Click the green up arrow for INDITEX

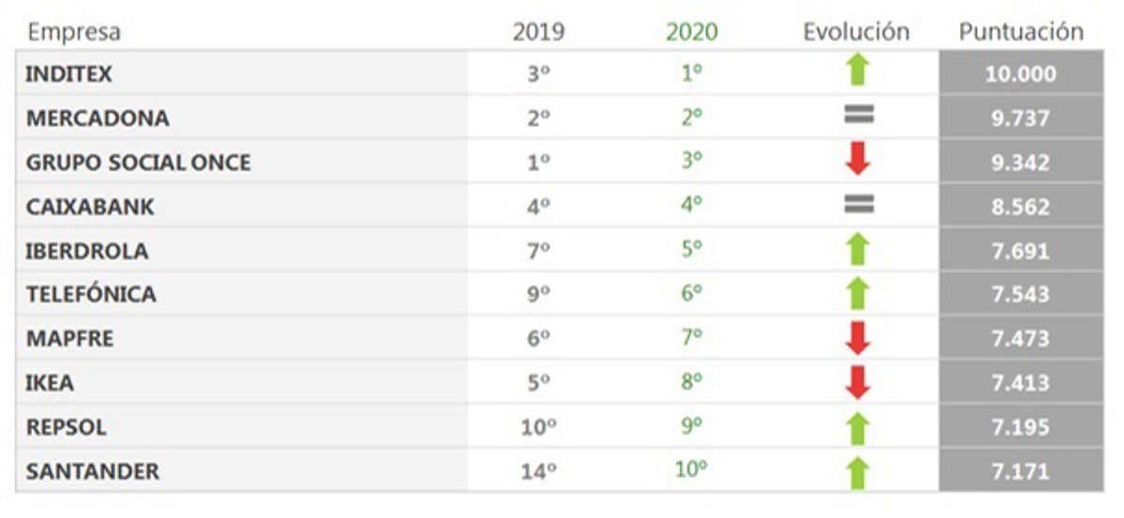coord(858,72)
